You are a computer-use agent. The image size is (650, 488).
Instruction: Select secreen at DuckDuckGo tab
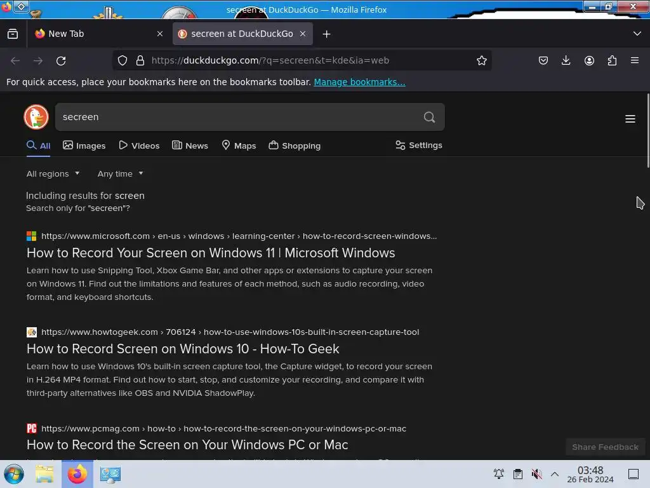pos(242,34)
